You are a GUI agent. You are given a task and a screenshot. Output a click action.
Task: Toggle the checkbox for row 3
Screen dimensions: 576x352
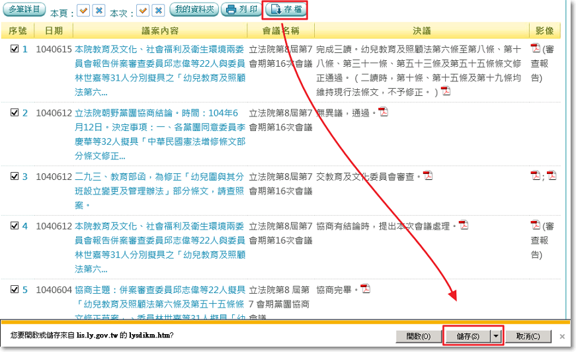15,176
